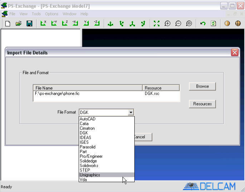Undo the last view change

203,24
